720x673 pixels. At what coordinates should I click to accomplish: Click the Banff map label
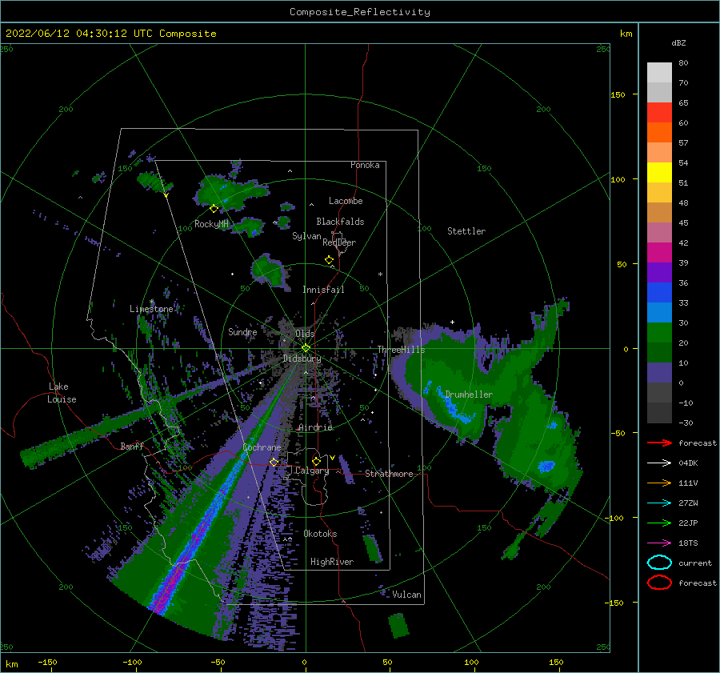tap(132, 446)
